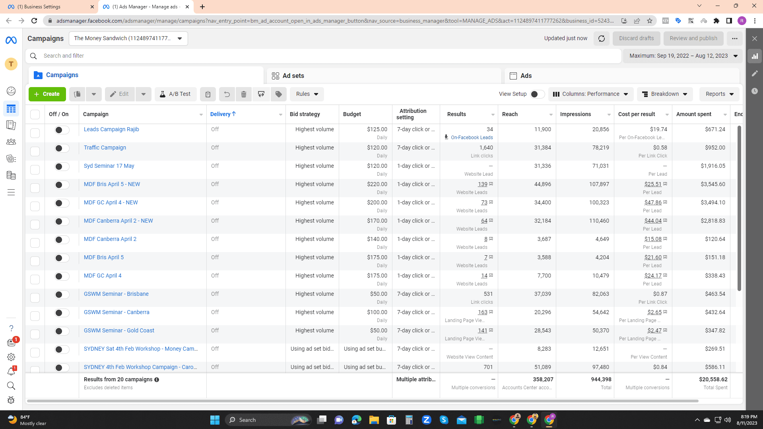Open Settings gear icon in sidebar
Image resolution: width=763 pixels, height=429 pixels.
click(11, 357)
